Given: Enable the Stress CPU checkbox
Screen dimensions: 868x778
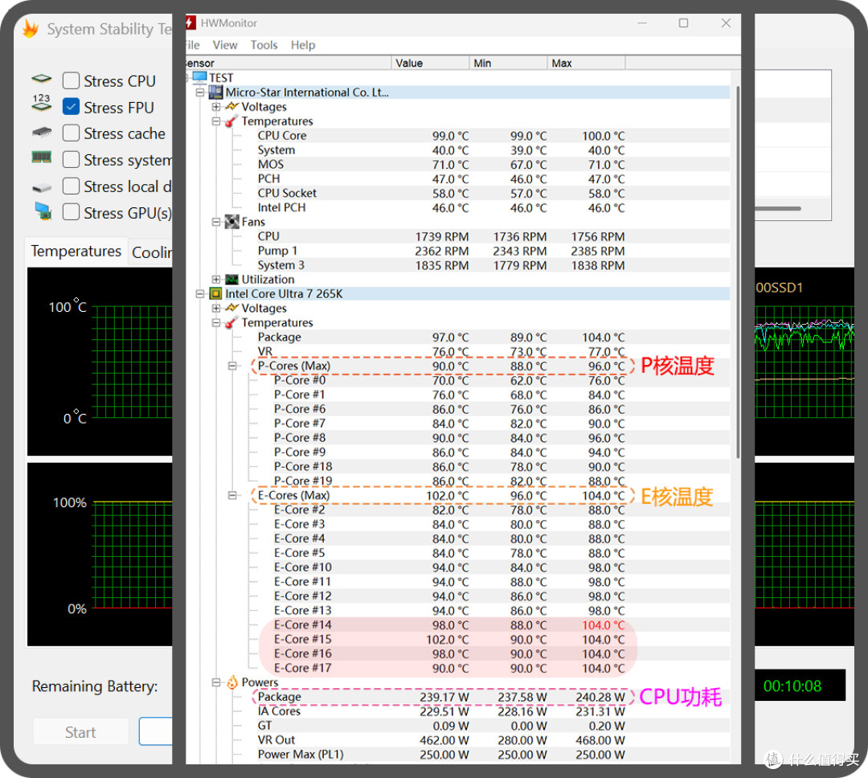Looking at the screenshot, I should [71, 81].
